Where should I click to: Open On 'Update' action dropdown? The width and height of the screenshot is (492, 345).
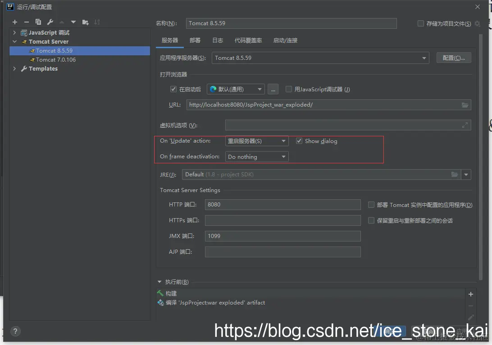coord(257,141)
